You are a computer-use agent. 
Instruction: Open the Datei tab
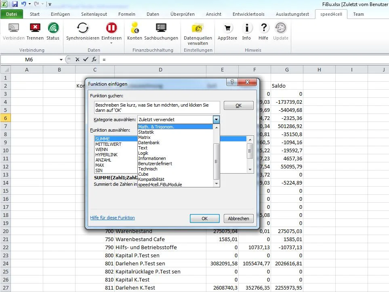tap(12, 14)
